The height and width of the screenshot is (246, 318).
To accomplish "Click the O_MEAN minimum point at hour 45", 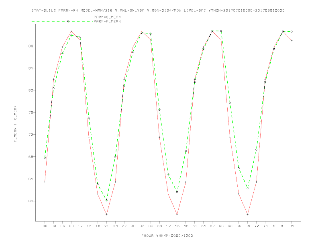I will pos(177,214).
